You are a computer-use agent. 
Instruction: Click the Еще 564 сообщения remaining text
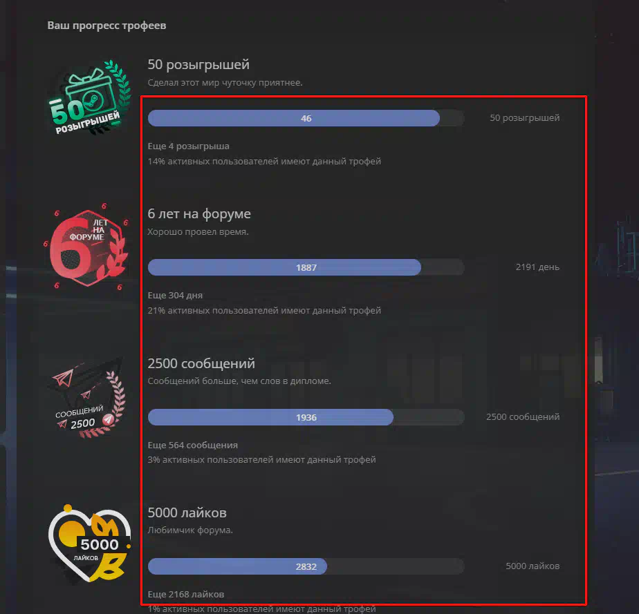pos(193,445)
